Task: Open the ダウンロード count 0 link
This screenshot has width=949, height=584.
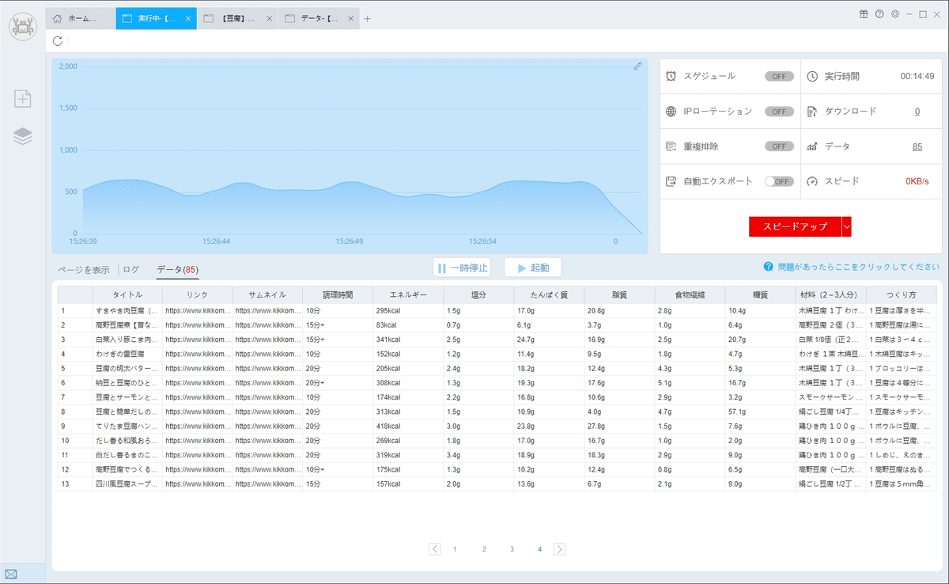Action: 917,112
